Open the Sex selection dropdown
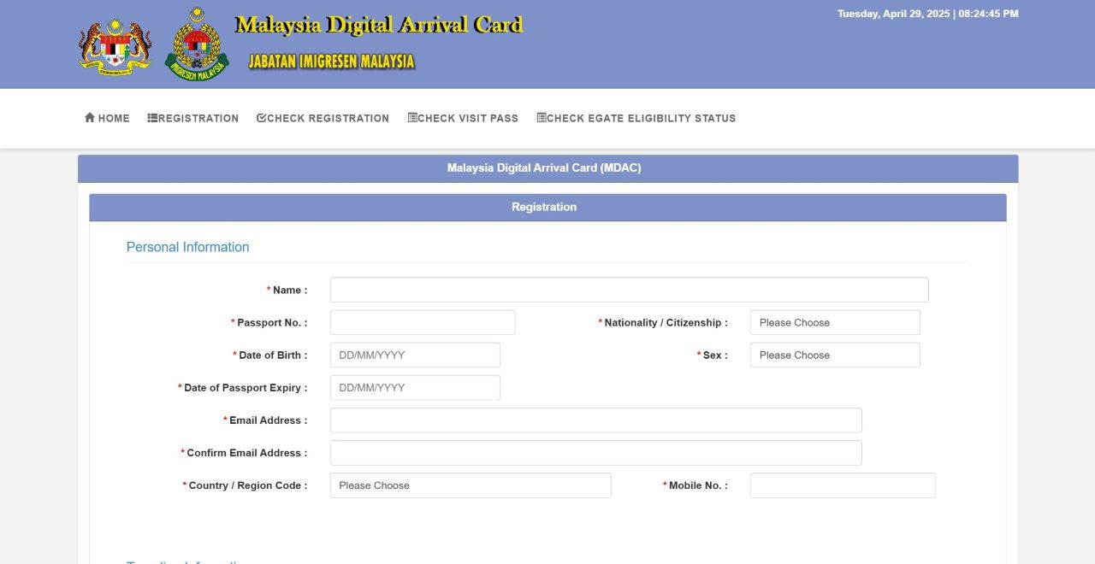This screenshot has width=1095, height=564. (834, 355)
